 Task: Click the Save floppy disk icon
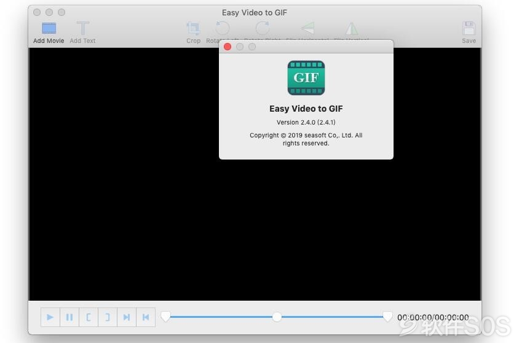(x=469, y=28)
